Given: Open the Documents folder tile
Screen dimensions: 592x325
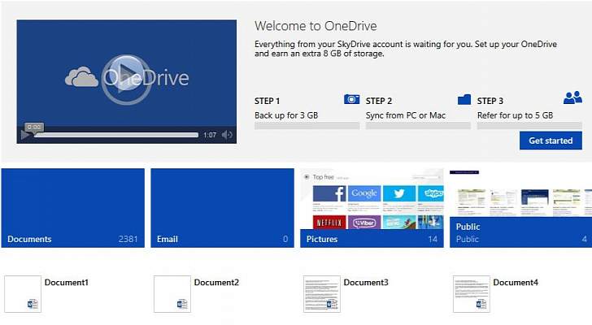Looking at the screenshot, I should tap(73, 208).
